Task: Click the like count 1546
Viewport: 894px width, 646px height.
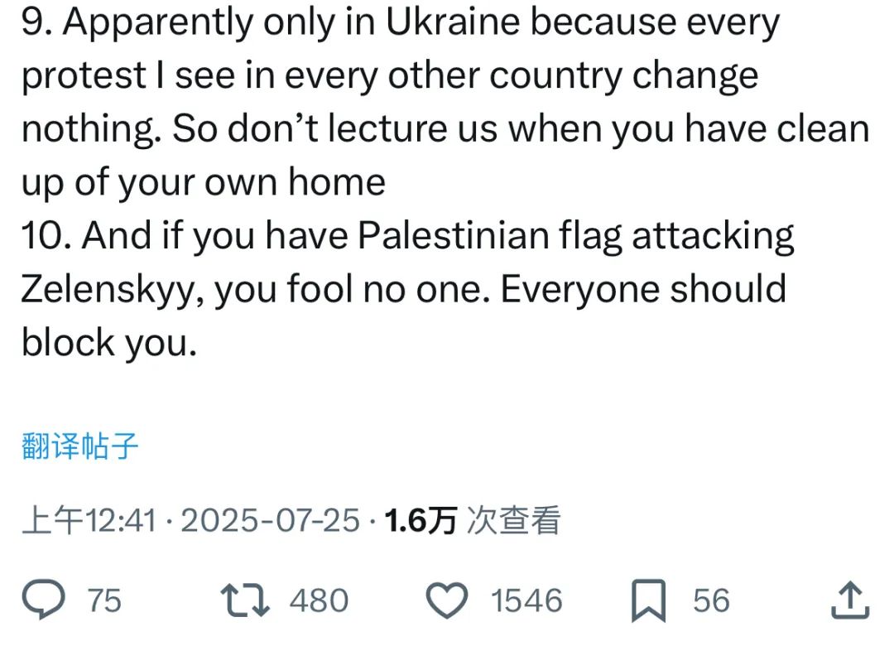Action: pyautogui.click(x=526, y=601)
